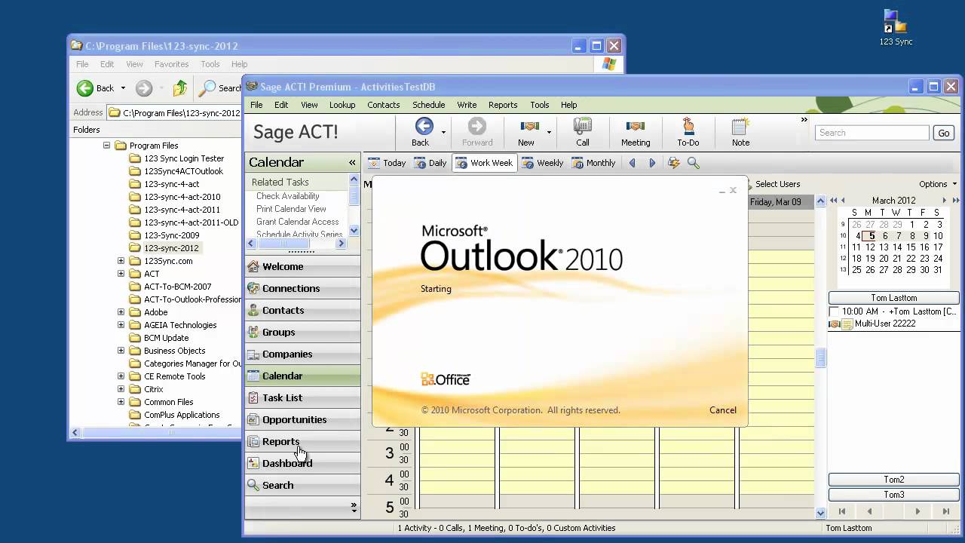Image resolution: width=965 pixels, height=543 pixels.
Task: Open Groups in the navigation bar
Action: coord(302,332)
